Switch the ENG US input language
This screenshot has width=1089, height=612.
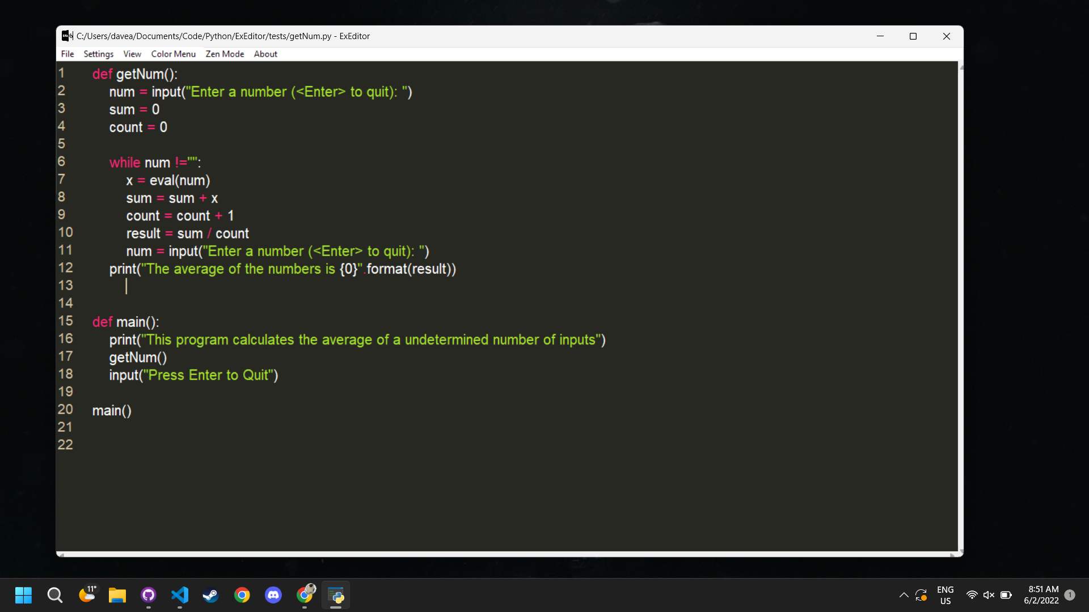coord(945,595)
